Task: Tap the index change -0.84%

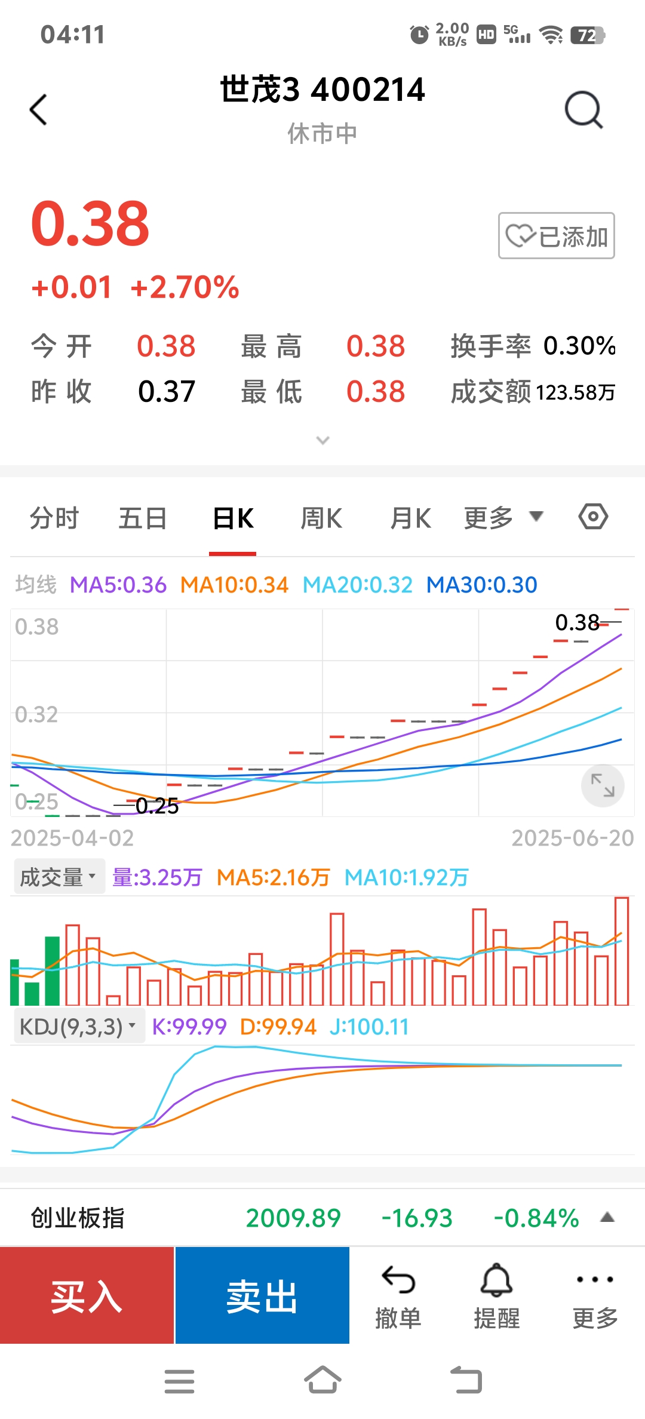Action: [x=536, y=1218]
